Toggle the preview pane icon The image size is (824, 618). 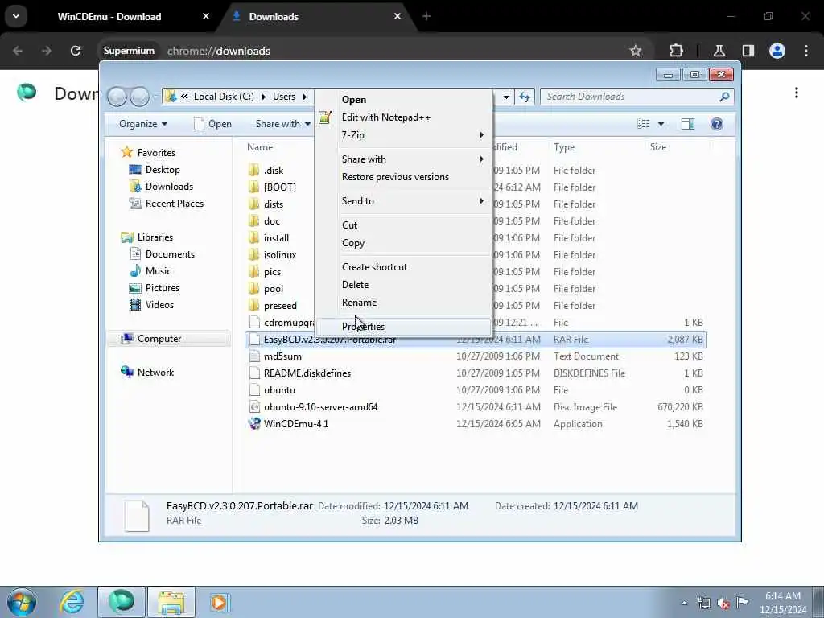click(x=688, y=123)
